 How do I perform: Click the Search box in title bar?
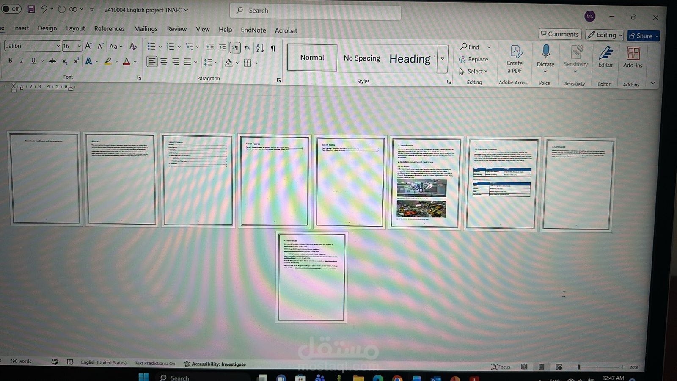(x=315, y=11)
